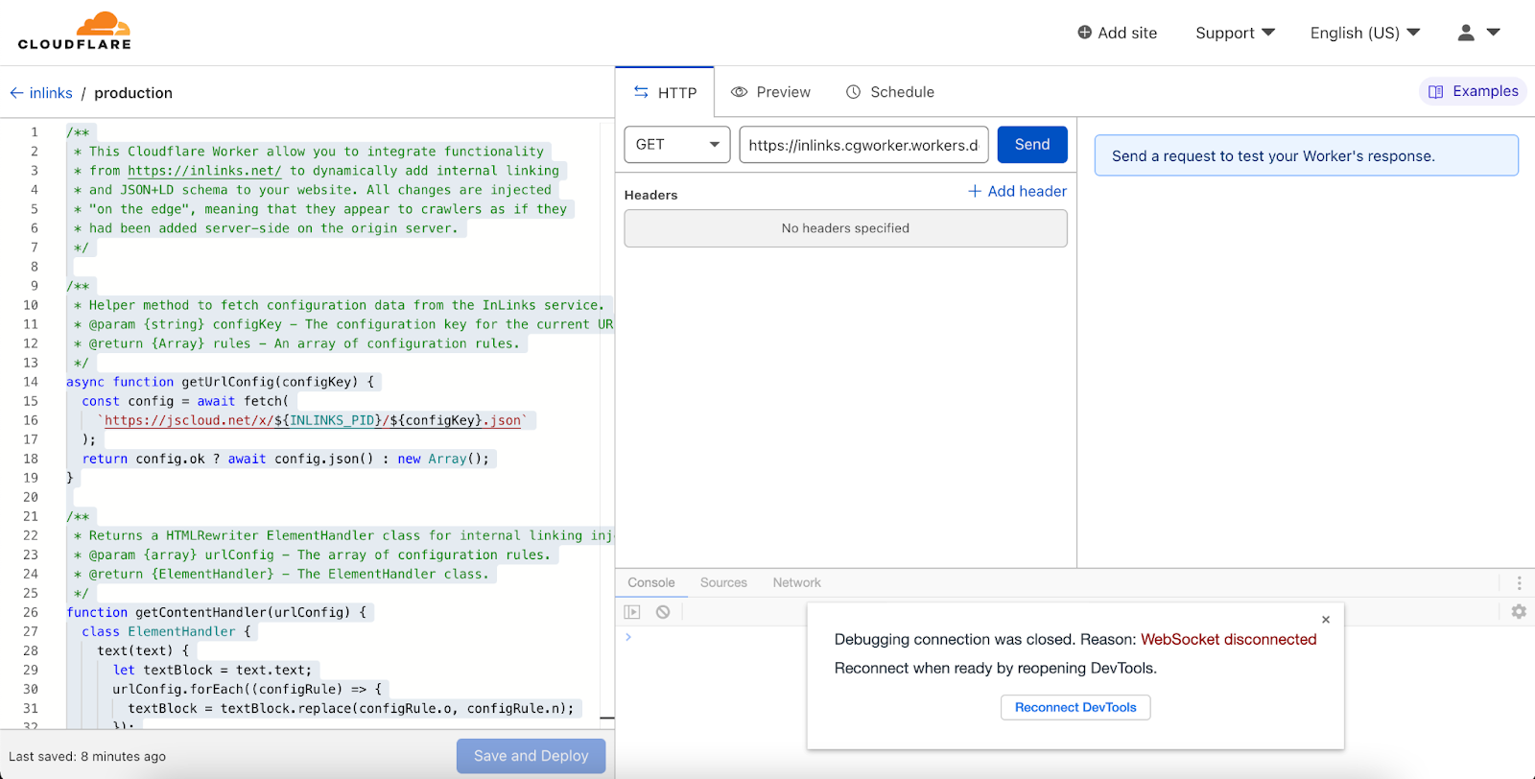Open DevTools console settings gear
Viewport: 1535px width, 779px height.
coord(1519,611)
